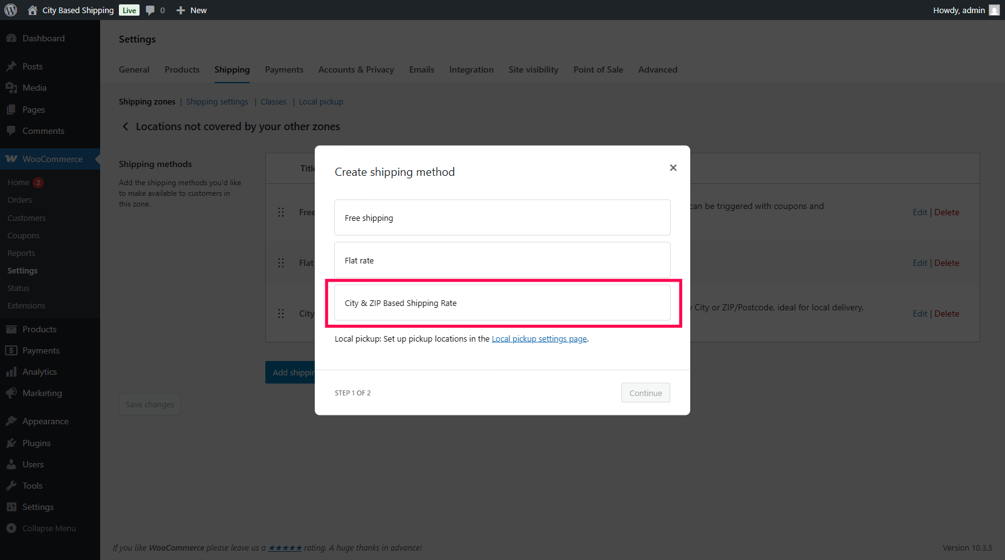This screenshot has width=1005, height=560.
Task: Open the Products settings tab
Action: (182, 69)
